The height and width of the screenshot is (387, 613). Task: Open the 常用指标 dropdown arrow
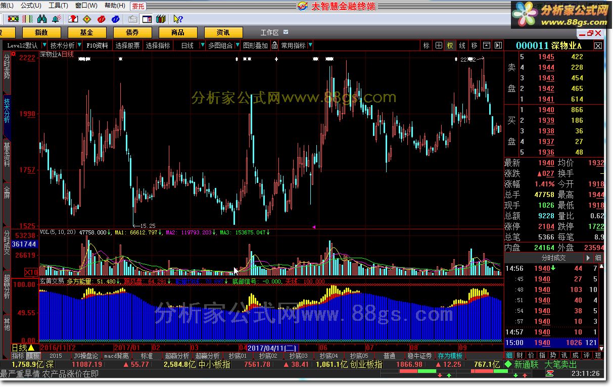[x=310, y=45]
